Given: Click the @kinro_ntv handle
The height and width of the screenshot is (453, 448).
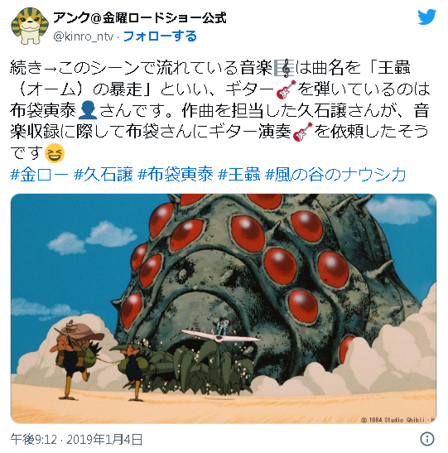Looking at the screenshot, I should point(83,36).
